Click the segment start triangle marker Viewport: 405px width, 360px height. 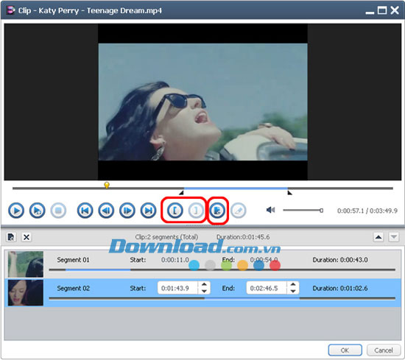coord(181,193)
